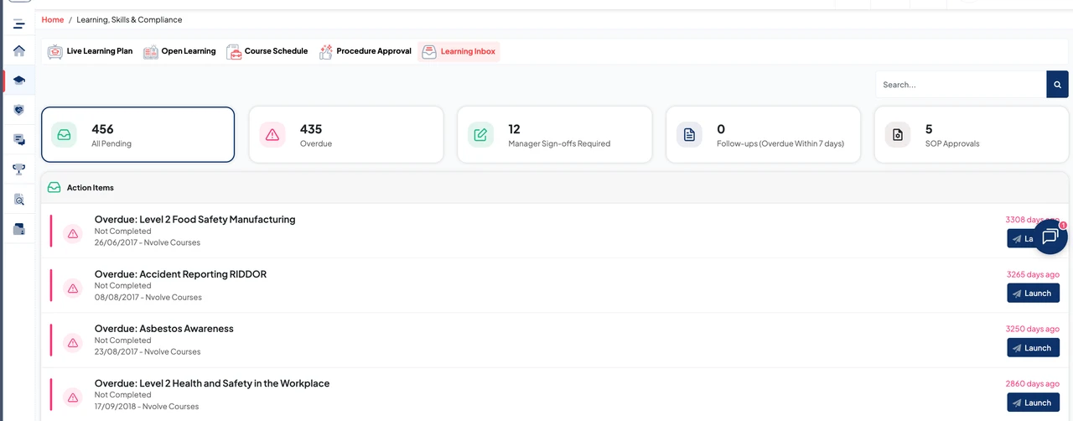Click '08/08/2017 - Nvolve Courses' text
1073x421 pixels.
coord(148,298)
